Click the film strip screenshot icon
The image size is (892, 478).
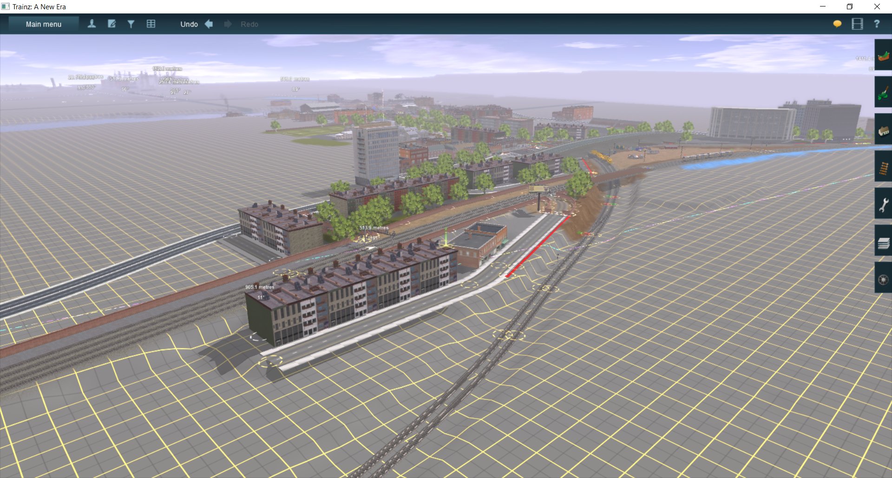point(857,24)
